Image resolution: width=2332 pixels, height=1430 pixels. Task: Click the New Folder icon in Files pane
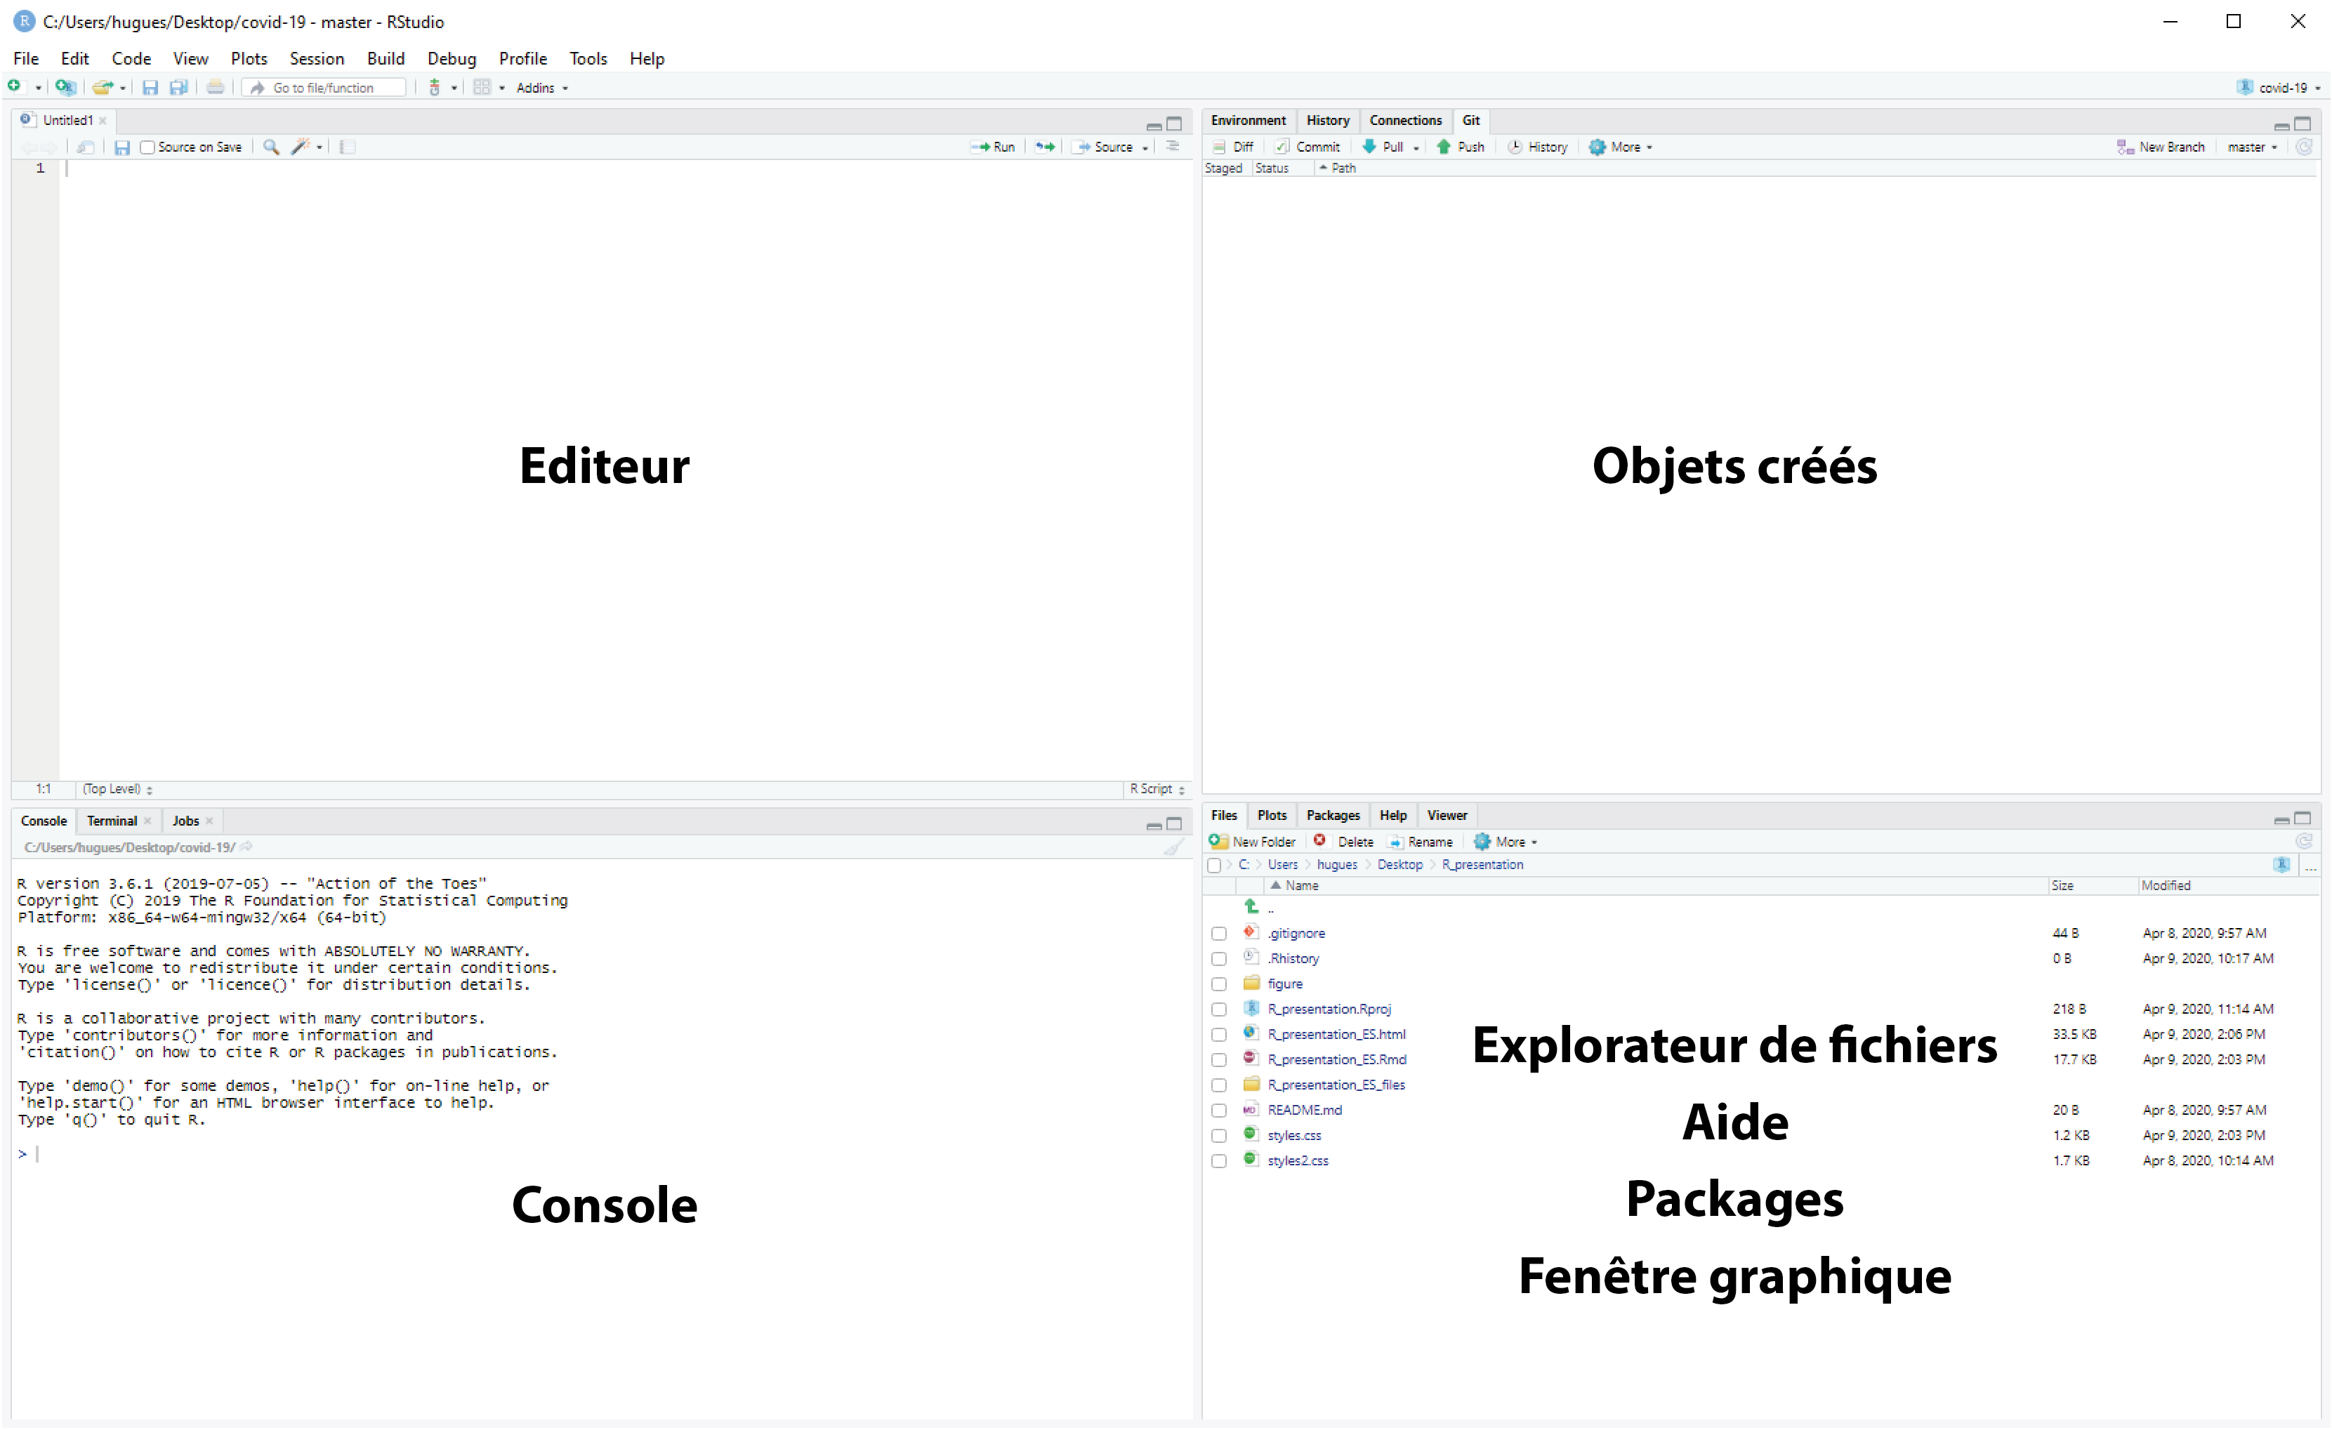[x=1219, y=841]
